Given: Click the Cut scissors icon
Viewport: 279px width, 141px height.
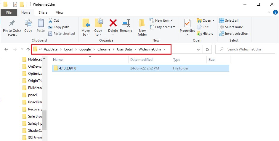Looking at the screenshot, I should pyautogui.click(x=50, y=20).
